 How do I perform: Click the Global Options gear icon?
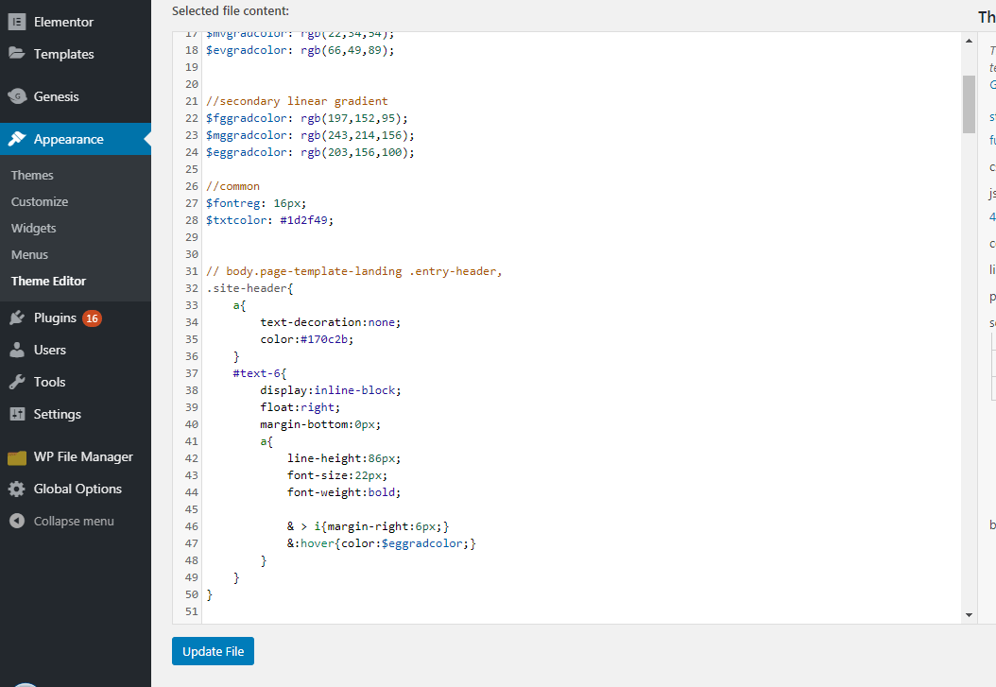pos(16,489)
